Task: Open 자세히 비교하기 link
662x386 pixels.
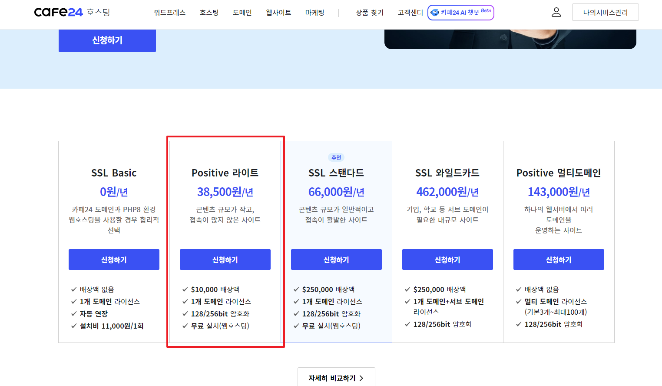Action: click(336, 377)
